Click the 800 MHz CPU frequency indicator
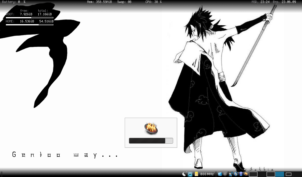 pos(207,174)
